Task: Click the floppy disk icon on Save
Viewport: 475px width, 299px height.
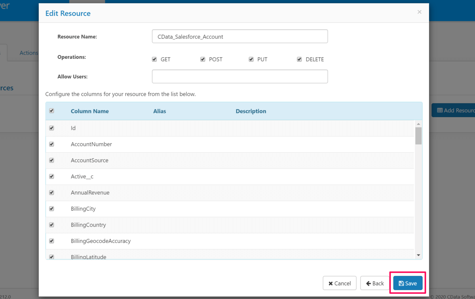Action: click(x=401, y=283)
